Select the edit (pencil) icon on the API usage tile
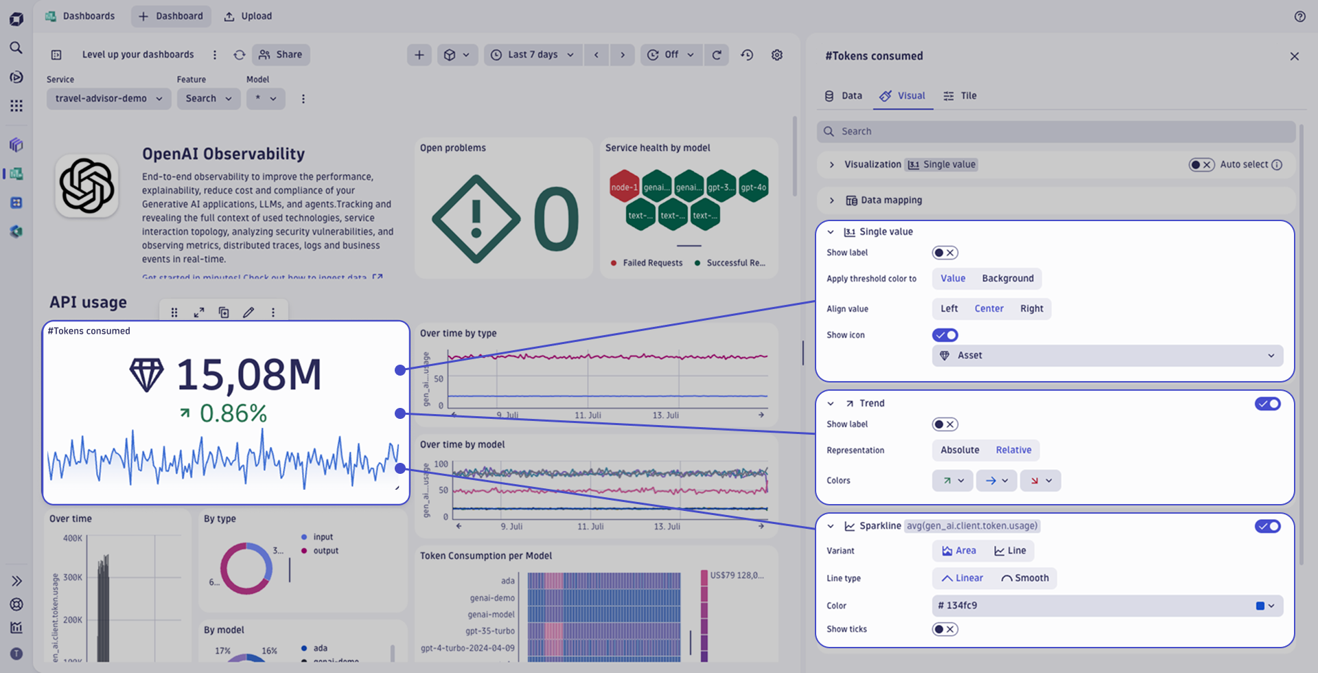The height and width of the screenshot is (673, 1318). (248, 312)
